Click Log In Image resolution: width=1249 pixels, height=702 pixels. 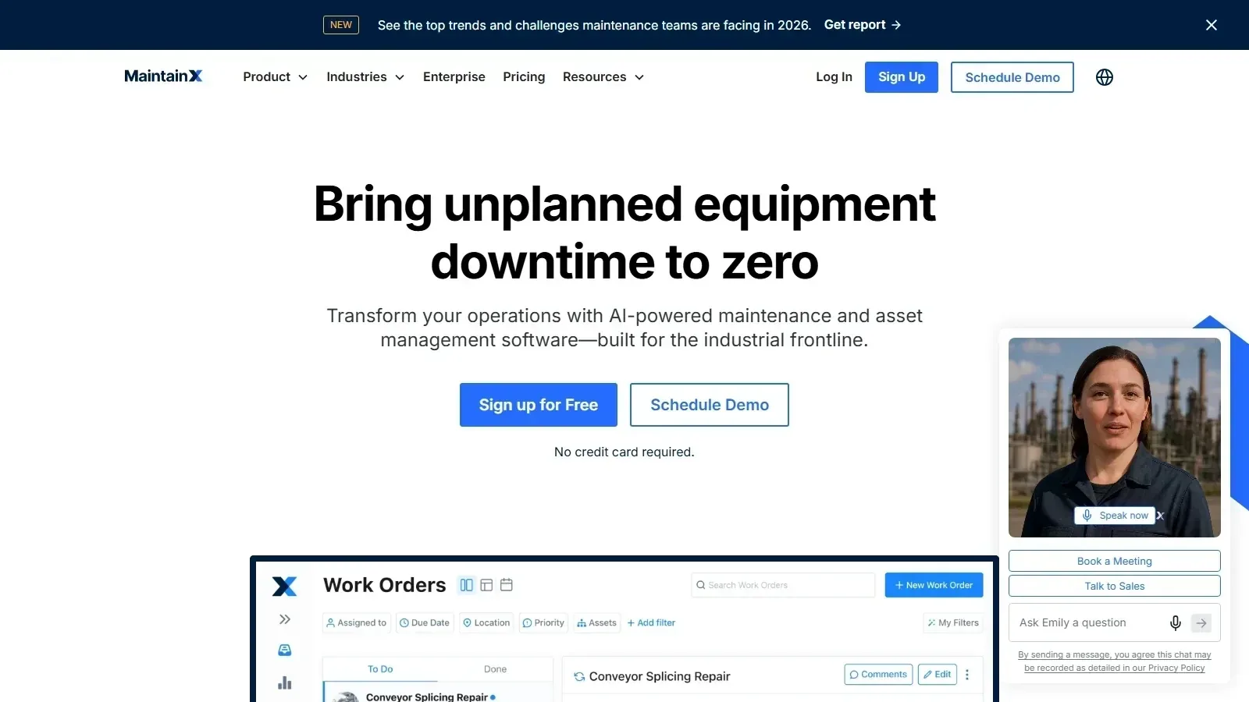(834, 77)
